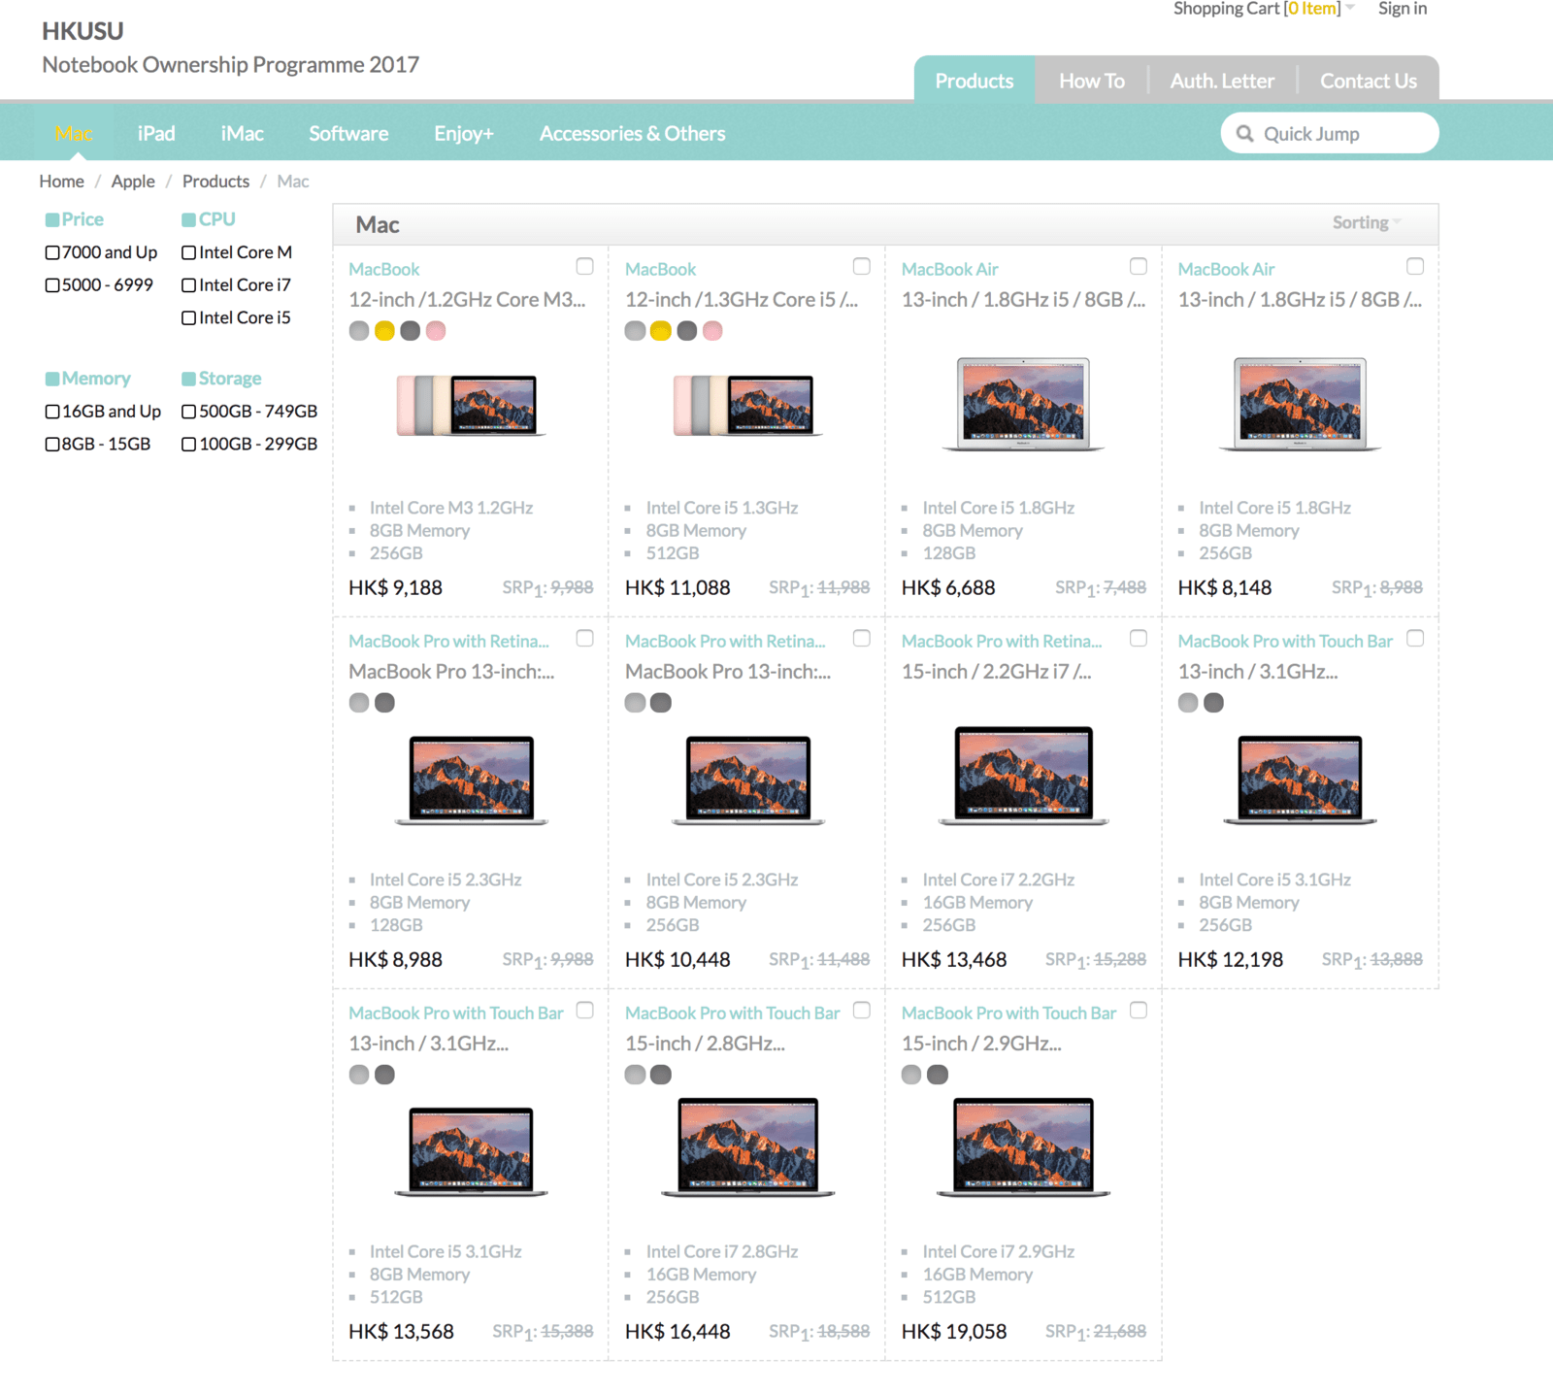Open the Sorting dropdown
Image resolution: width=1553 pixels, height=1394 pixels.
[1366, 223]
